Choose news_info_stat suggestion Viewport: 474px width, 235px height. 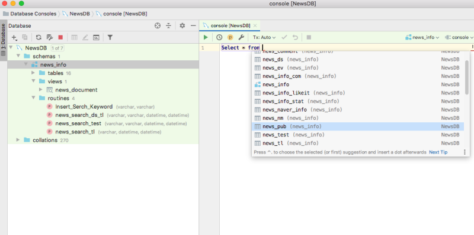(x=358, y=102)
